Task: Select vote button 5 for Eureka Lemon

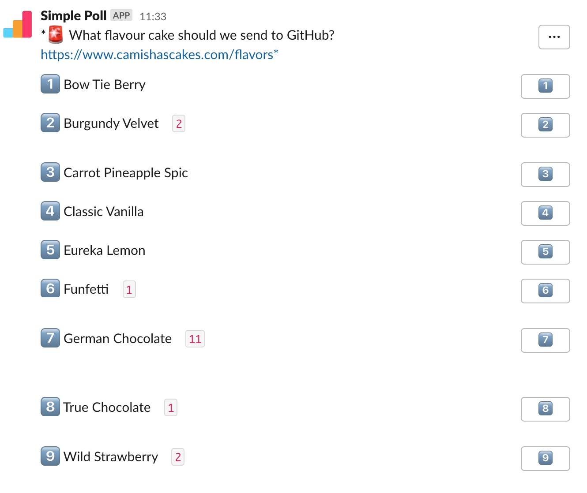Action: coord(545,252)
